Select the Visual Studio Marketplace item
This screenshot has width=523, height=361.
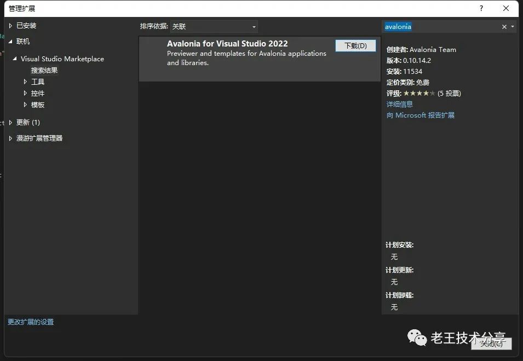coord(62,59)
